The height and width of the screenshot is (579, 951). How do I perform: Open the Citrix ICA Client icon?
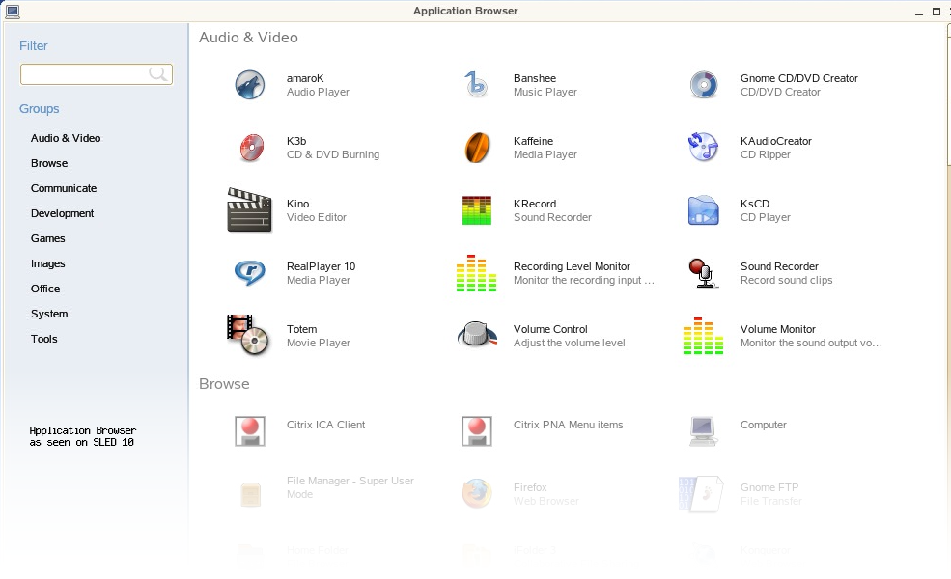pos(250,430)
